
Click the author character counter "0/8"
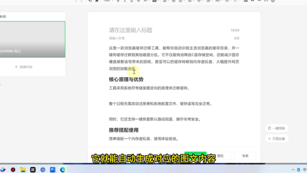coord(236,38)
